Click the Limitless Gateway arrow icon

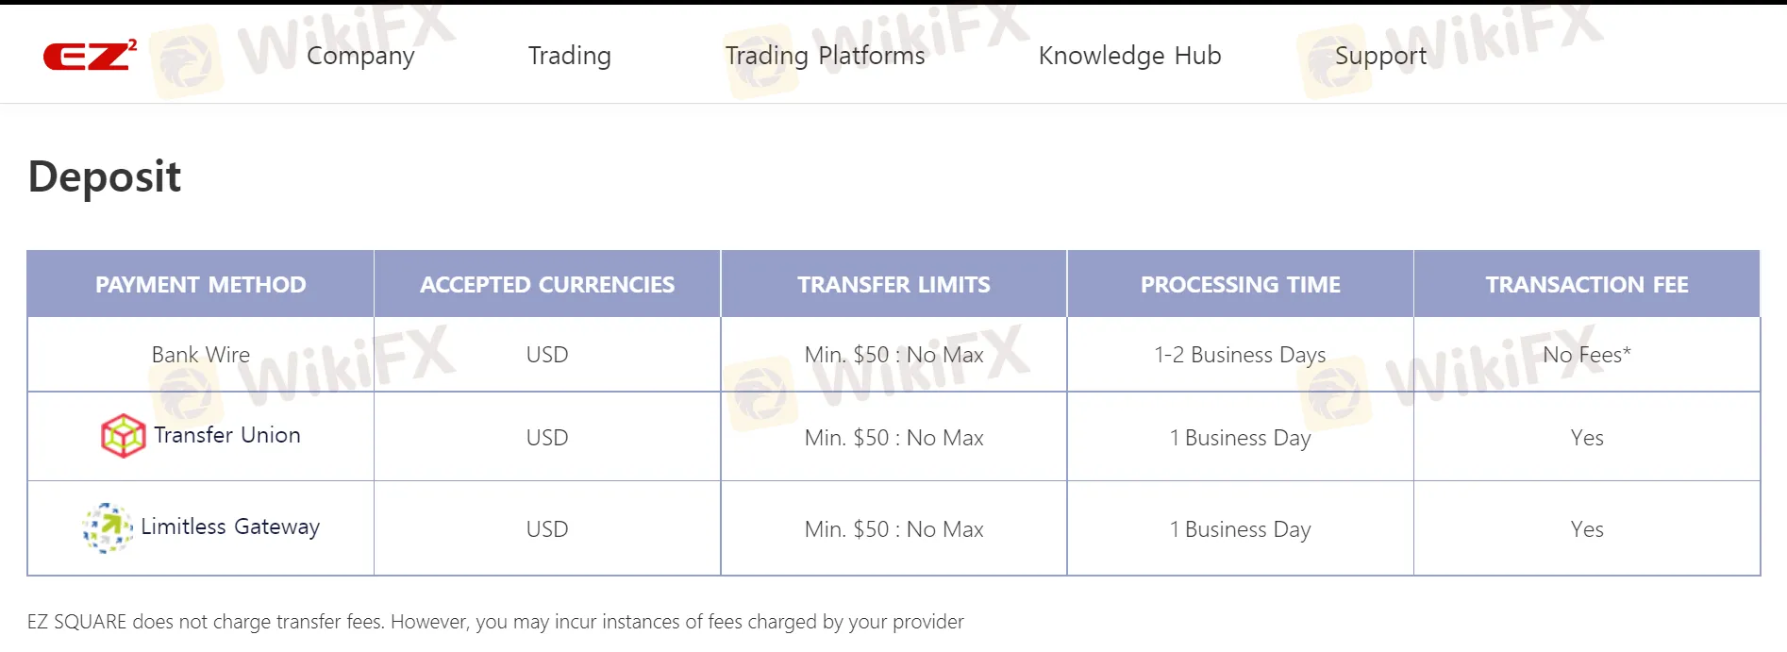(108, 527)
